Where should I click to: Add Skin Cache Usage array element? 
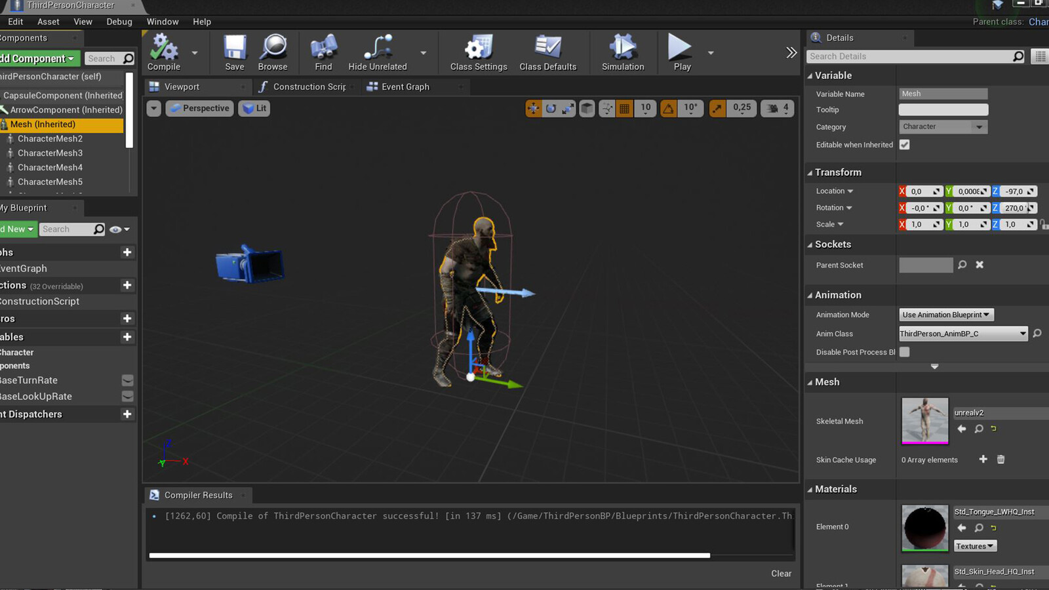[983, 460]
